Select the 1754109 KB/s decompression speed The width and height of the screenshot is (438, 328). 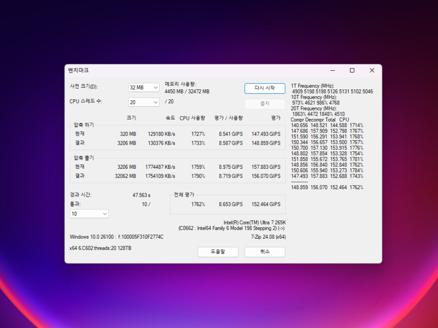(x=160, y=176)
